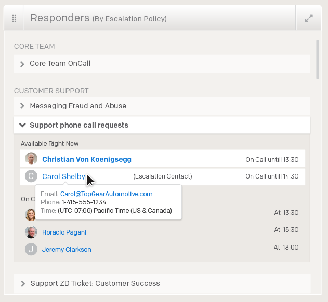Click the At 13:30 time entry
Image resolution: width=328 pixels, height=302 pixels.
click(x=286, y=213)
